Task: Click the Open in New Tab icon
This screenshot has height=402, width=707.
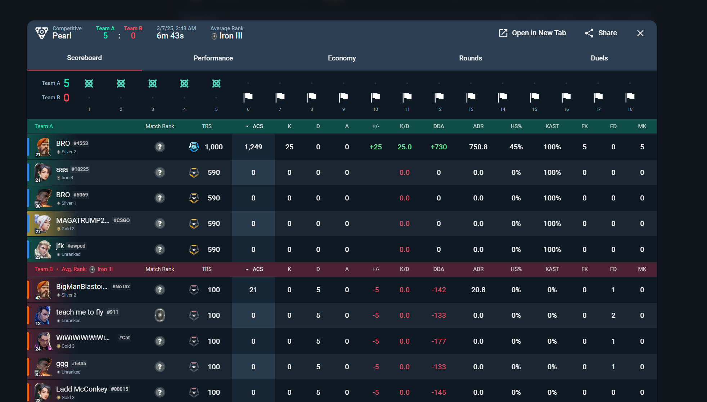Action: (503, 33)
